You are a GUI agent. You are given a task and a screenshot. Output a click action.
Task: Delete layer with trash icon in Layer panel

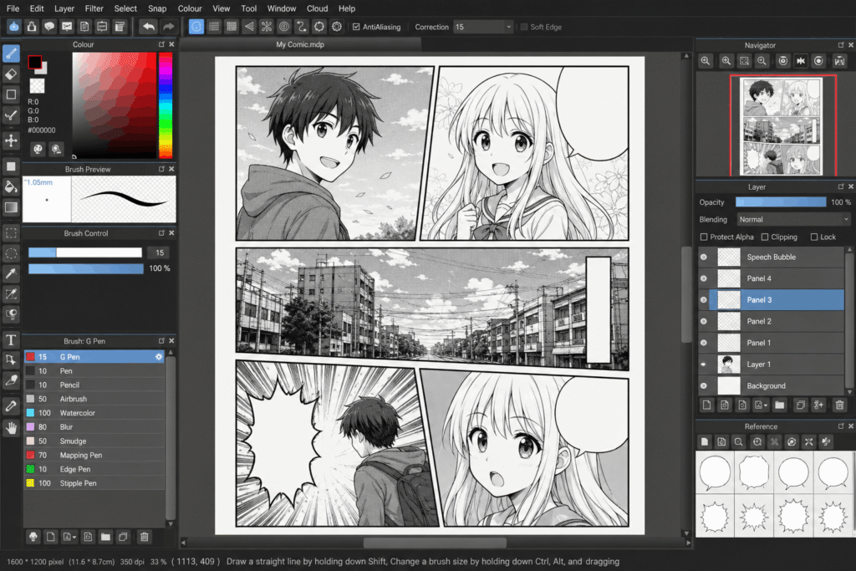click(x=839, y=405)
